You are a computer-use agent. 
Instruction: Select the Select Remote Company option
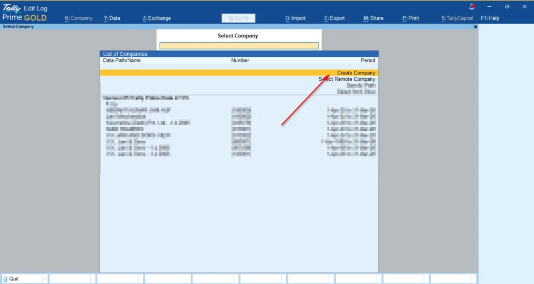pyautogui.click(x=347, y=79)
